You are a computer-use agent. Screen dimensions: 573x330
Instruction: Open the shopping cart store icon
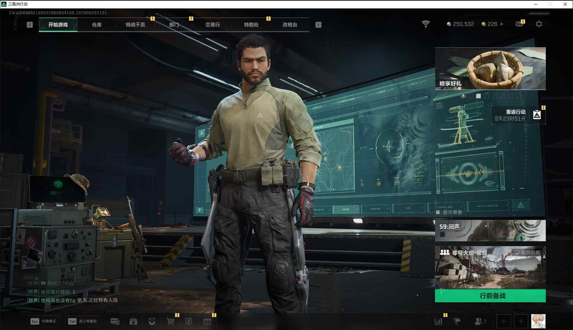tap(170, 321)
